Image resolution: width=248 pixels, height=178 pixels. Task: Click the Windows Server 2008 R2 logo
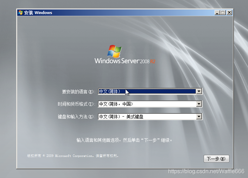[125, 54]
